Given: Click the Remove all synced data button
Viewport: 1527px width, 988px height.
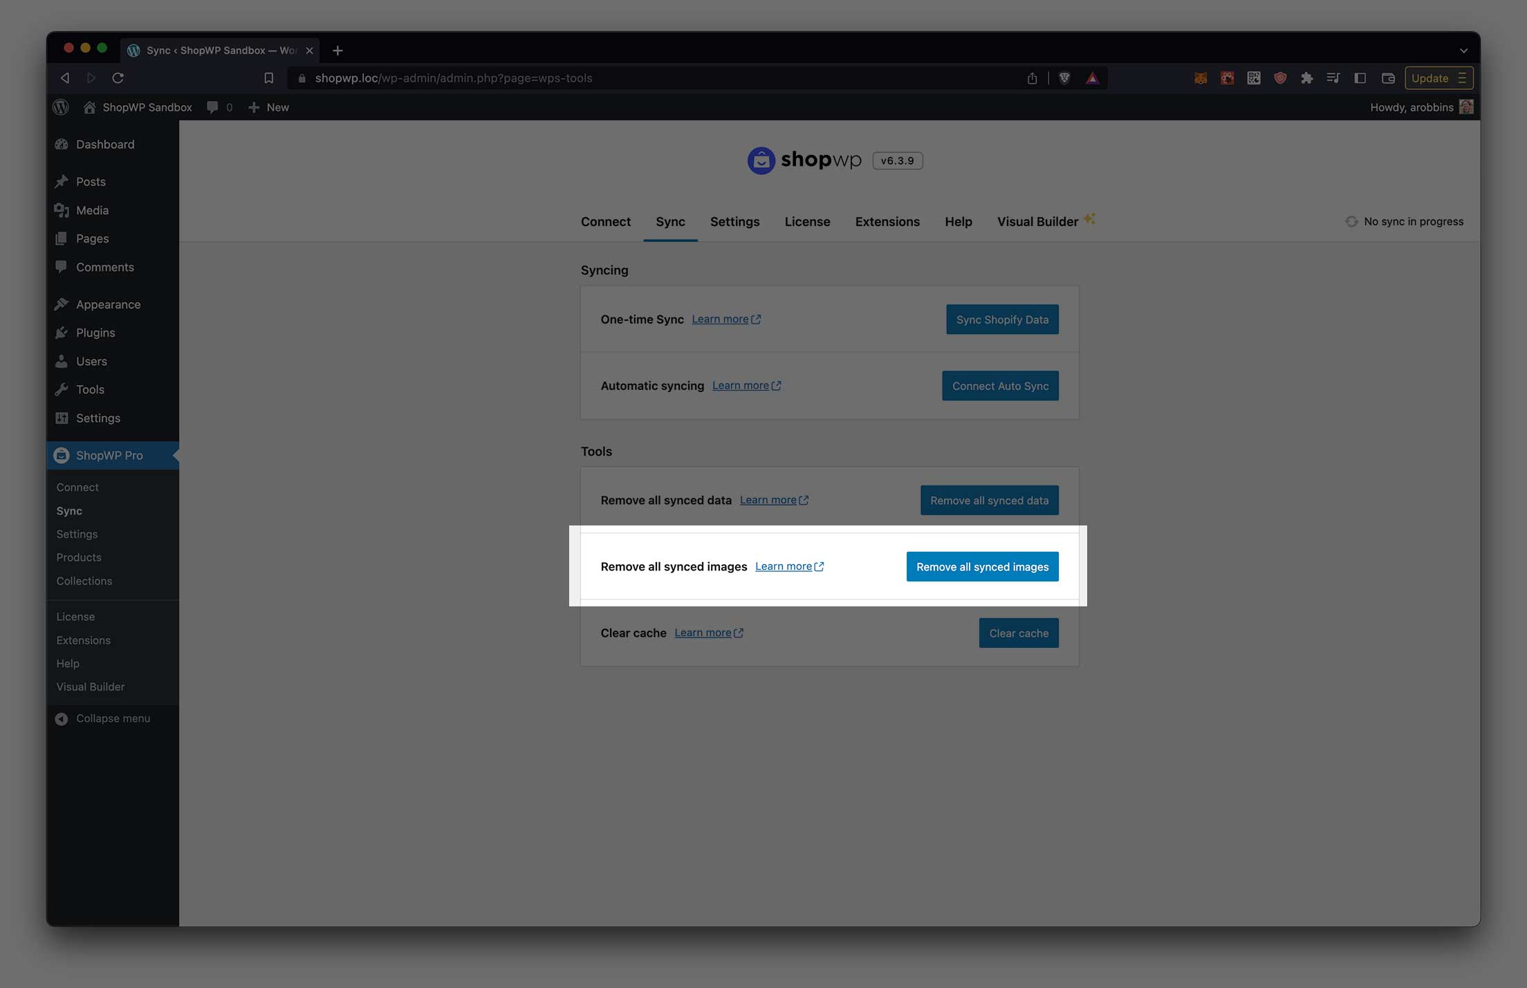Looking at the screenshot, I should (989, 501).
